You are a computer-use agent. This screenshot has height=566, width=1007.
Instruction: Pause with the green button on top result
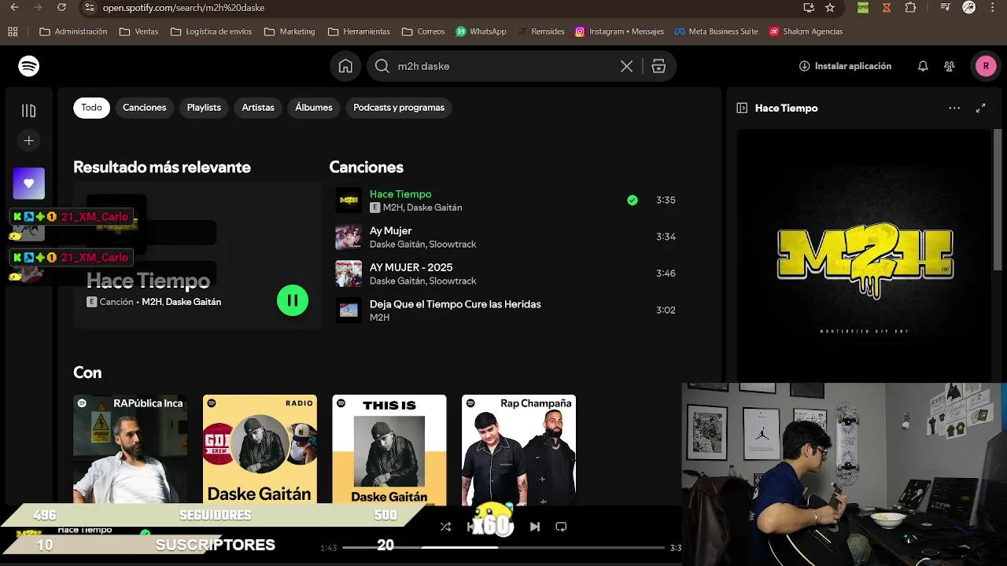click(x=293, y=300)
